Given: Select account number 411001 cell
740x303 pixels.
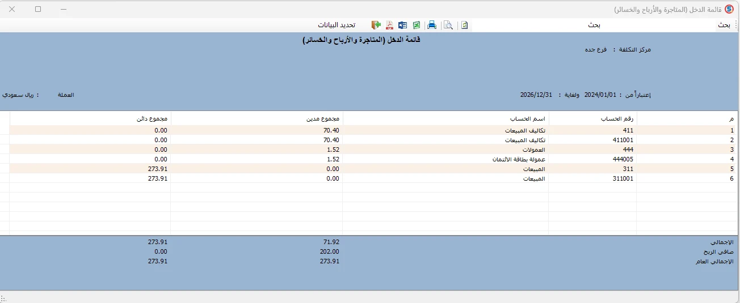Looking at the screenshot, I should 592,140.
